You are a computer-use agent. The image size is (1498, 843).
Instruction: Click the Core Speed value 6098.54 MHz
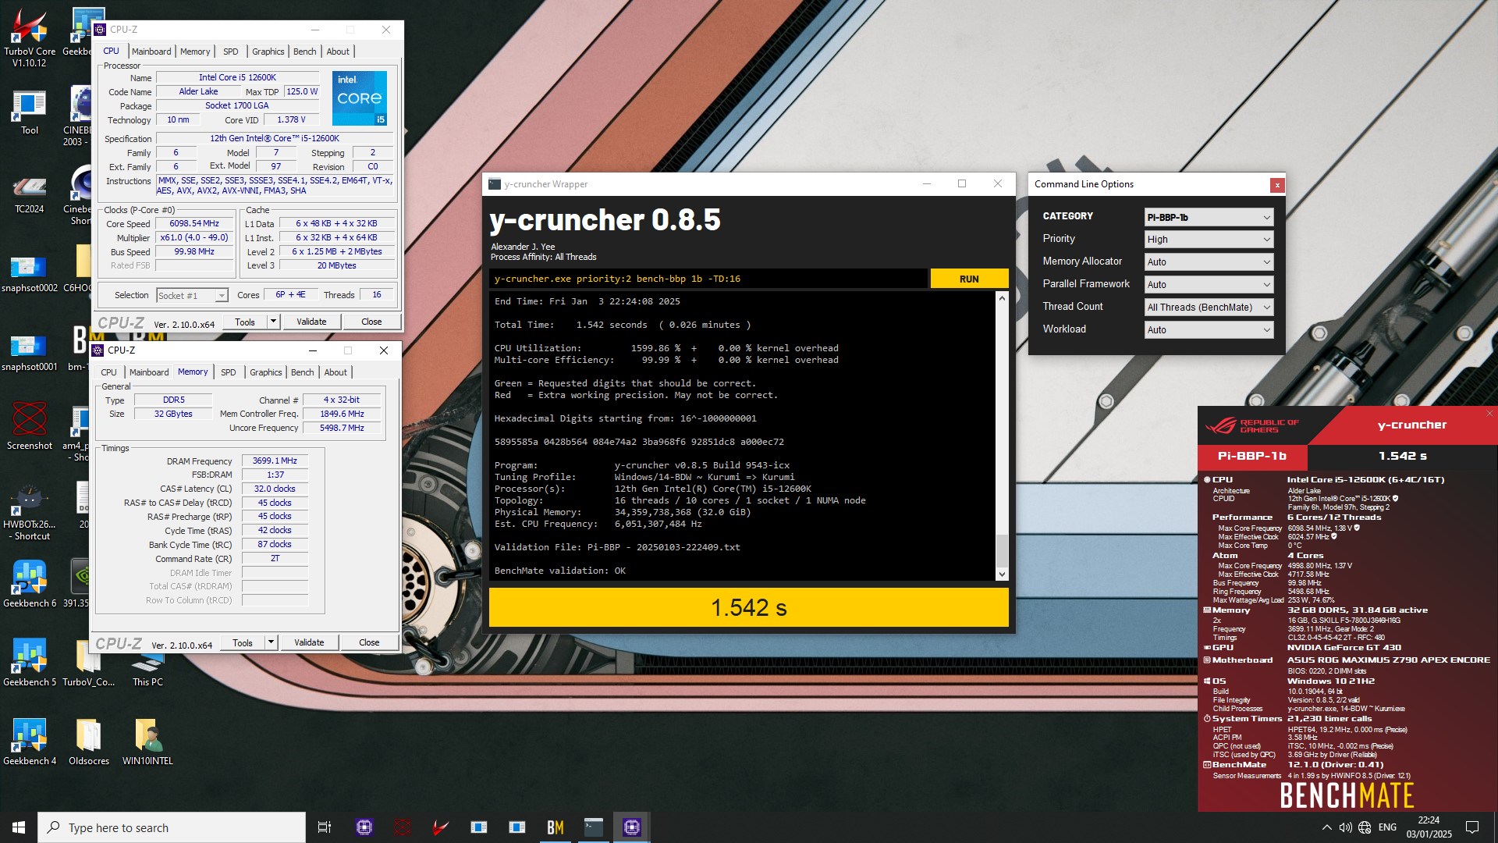(x=194, y=224)
